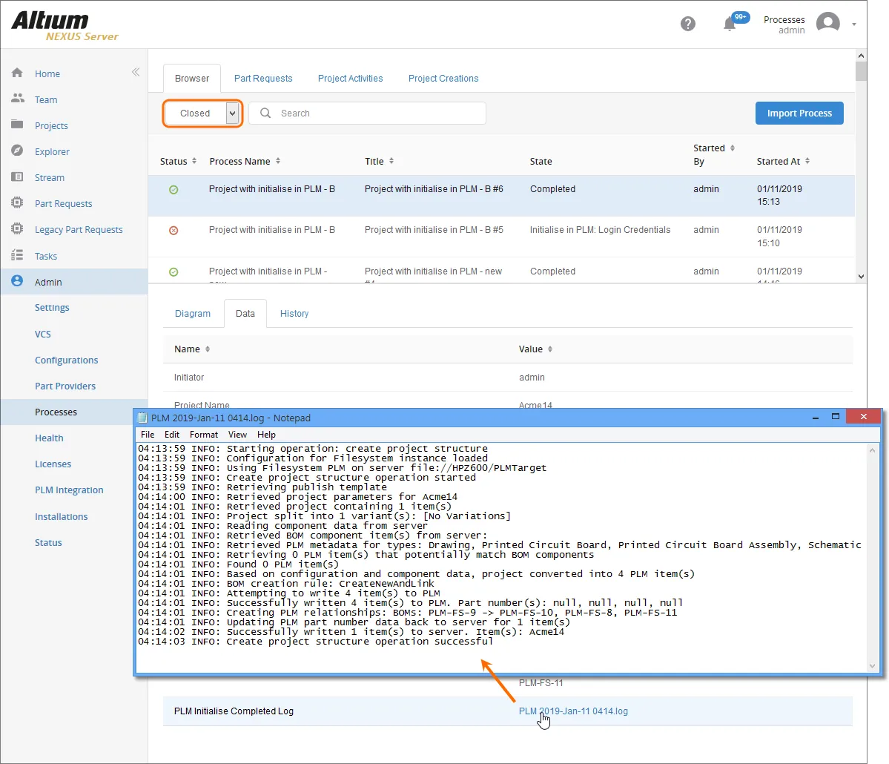The width and height of the screenshot is (889, 764).
Task: Click the admin user avatar icon
Action: click(827, 23)
